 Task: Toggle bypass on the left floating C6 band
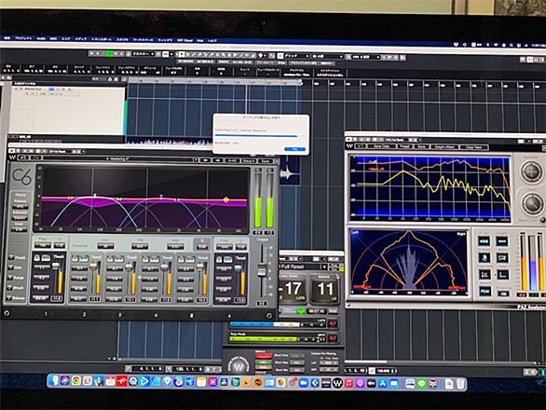46,258
